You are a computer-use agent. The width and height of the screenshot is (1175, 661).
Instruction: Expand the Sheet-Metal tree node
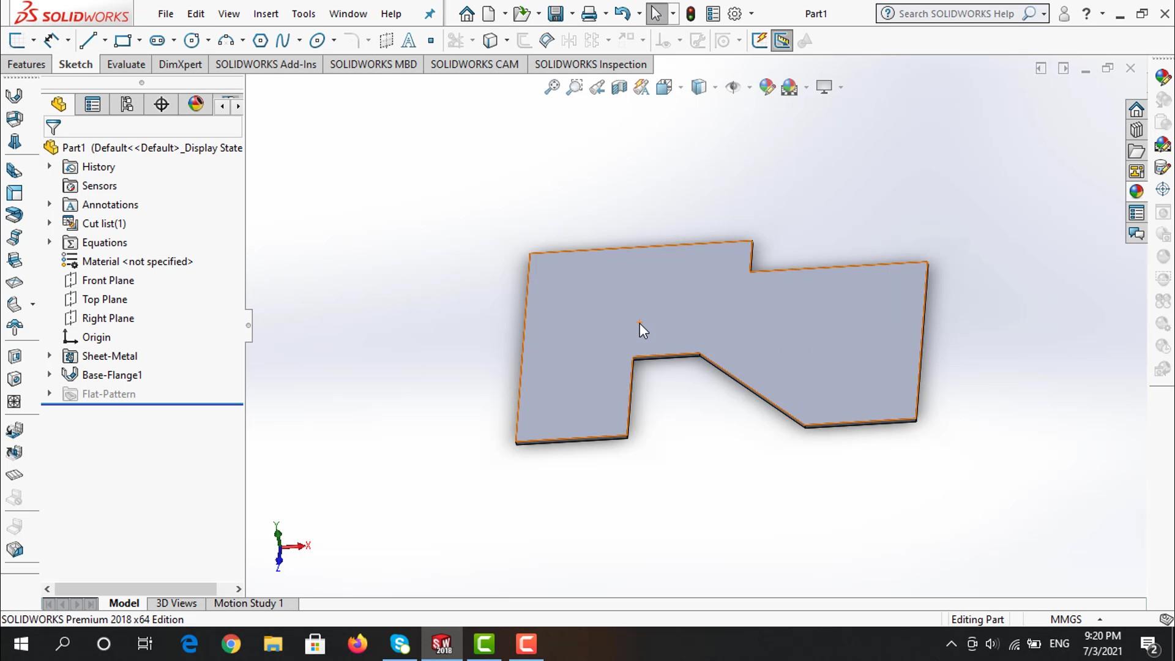(x=50, y=356)
